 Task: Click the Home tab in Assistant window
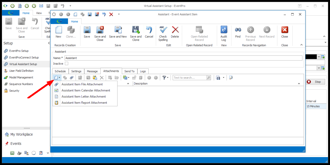75,21
